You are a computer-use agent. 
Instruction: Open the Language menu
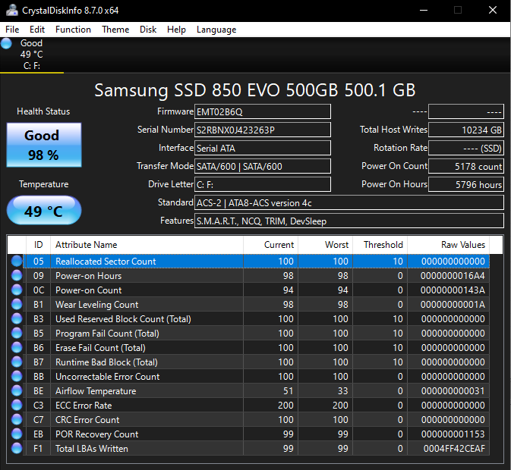tap(216, 30)
